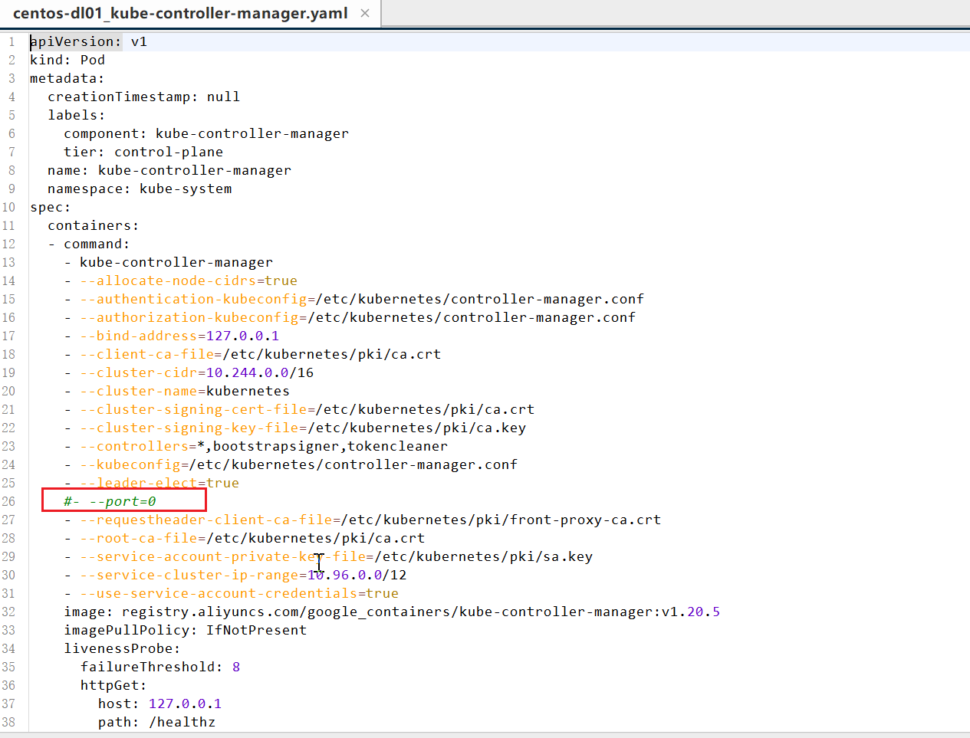This screenshot has height=738, width=970.
Task: Click the --client-ca-file argument
Action: pyautogui.click(x=261, y=354)
